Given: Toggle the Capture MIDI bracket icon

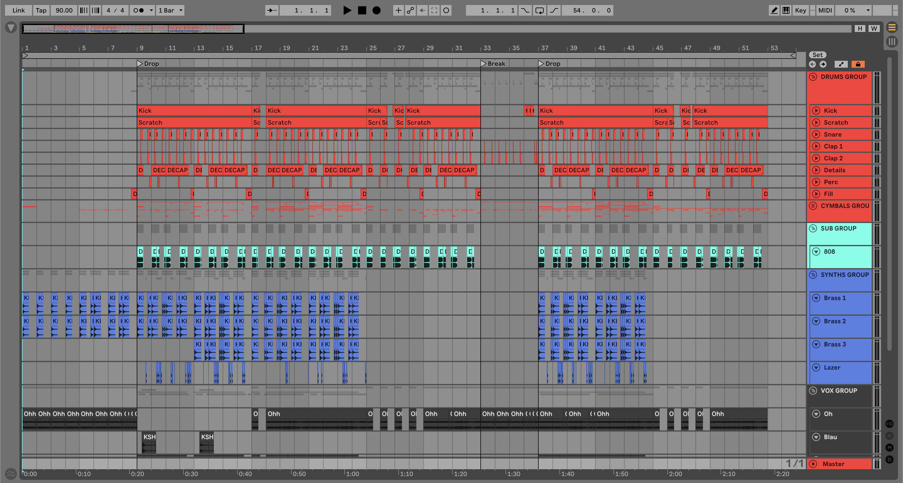Looking at the screenshot, I should tap(434, 11).
